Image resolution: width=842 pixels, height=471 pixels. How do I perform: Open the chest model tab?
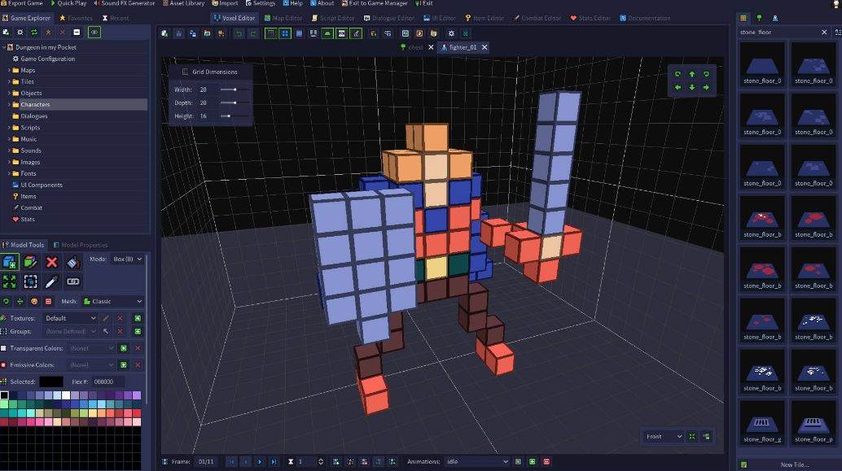coord(415,48)
